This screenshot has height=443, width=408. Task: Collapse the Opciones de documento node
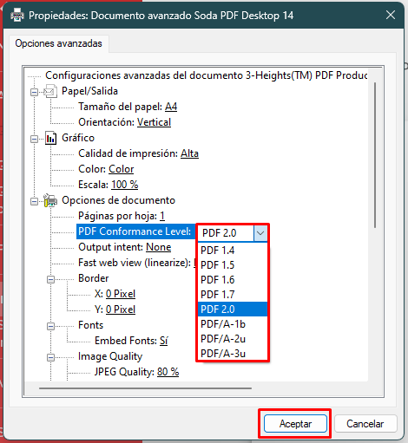point(34,201)
